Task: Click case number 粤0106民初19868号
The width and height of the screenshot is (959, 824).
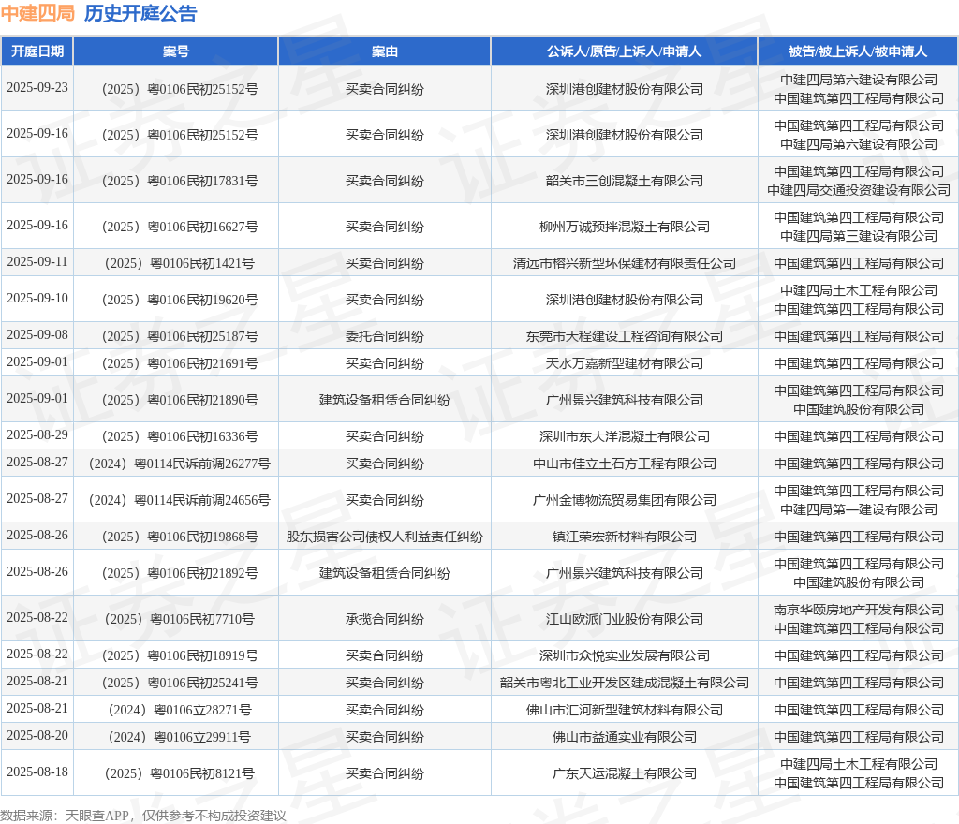Action: pos(203,537)
